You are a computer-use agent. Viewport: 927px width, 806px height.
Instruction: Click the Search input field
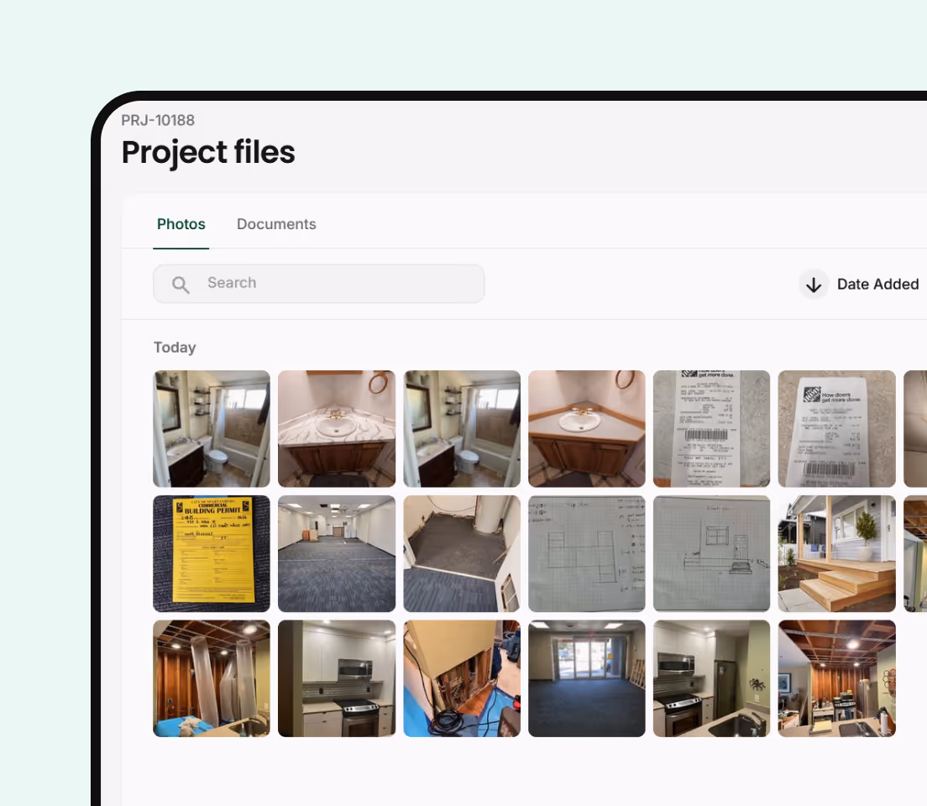pos(319,284)
